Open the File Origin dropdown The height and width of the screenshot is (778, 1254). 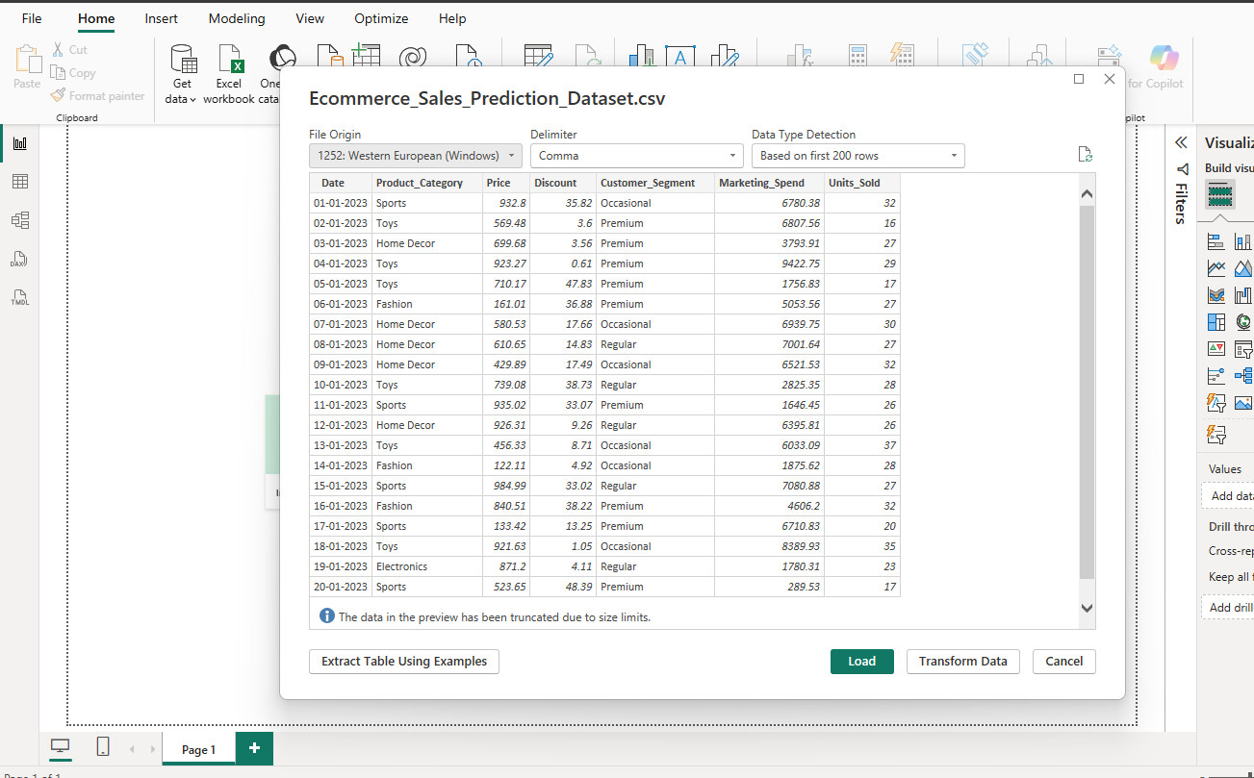coord(415,155)
